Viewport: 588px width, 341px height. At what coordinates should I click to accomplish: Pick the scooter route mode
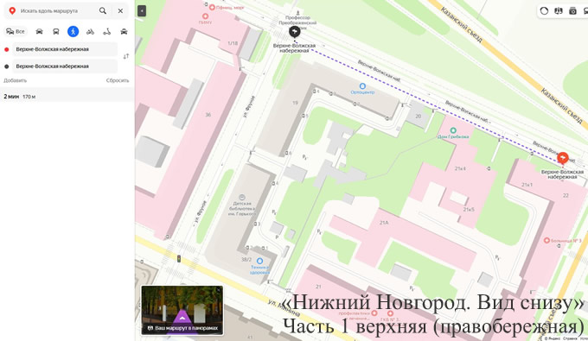pos(107,31)
